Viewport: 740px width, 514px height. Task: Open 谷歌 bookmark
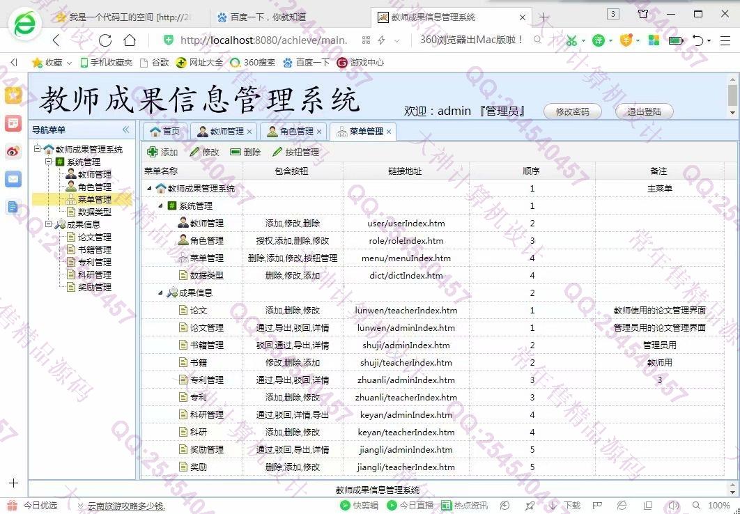coord(155,62)
